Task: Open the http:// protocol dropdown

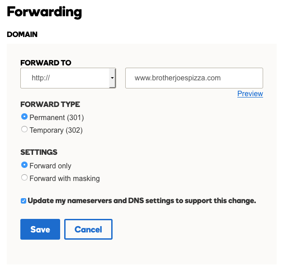Action: (x=68, y=78)
